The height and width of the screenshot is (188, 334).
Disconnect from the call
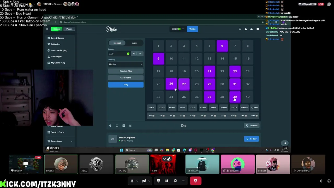(x=195, y=181)
